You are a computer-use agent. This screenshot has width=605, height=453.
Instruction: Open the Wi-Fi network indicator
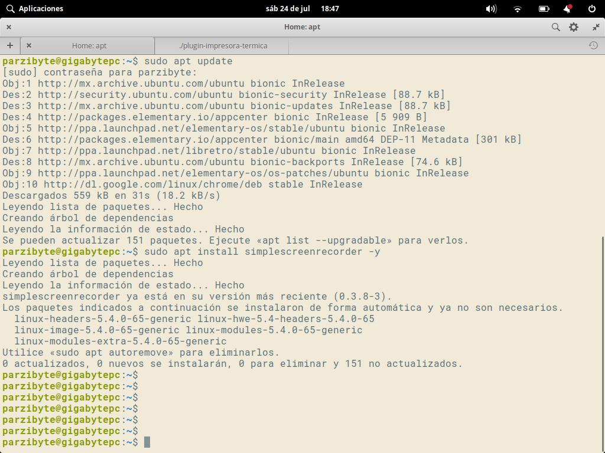pos(518,8)
